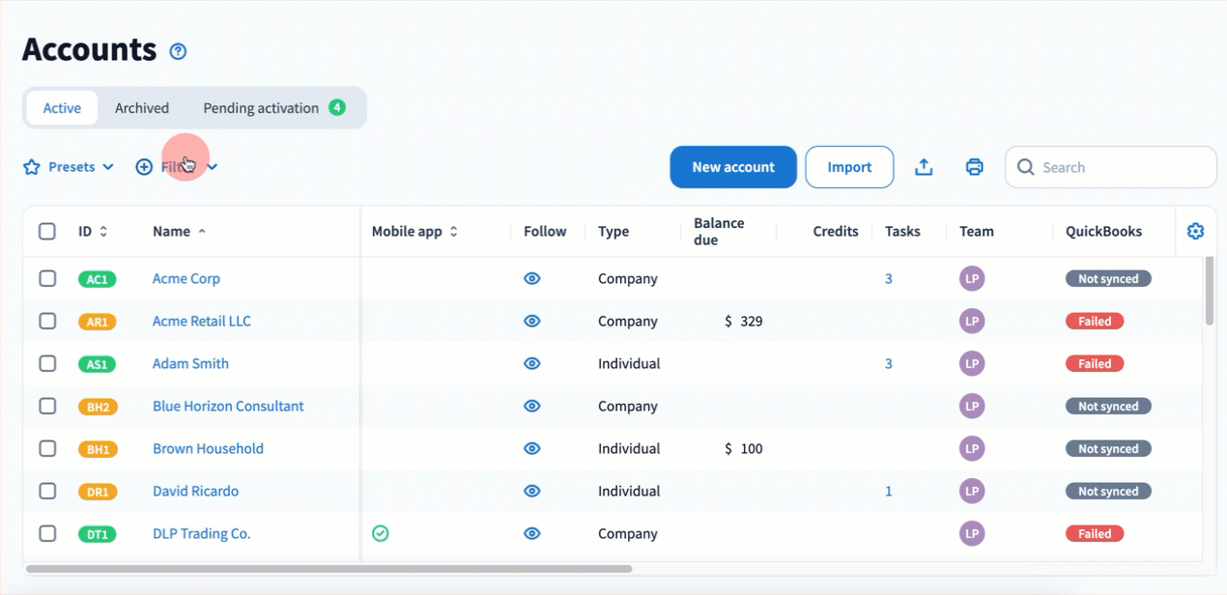The width and height of the screenshot is (1227, 595).
Task: Toggle the follow eye for Acme Retail LLC
Action: pos(531,322)
